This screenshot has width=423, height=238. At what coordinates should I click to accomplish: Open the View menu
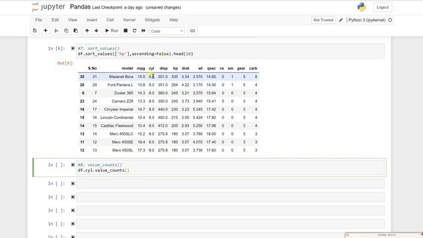[x=73, y=20]
